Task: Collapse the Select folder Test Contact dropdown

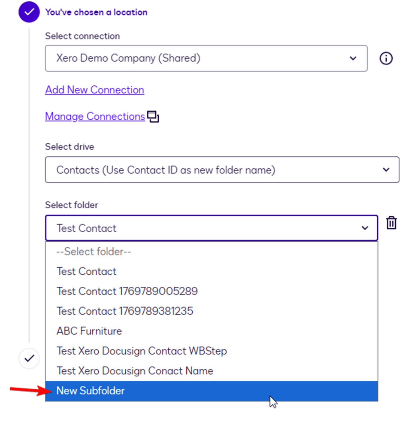Action: pos(211,228)
